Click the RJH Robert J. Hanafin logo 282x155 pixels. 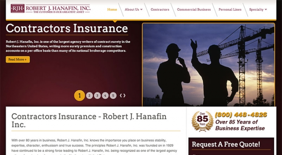click(x=50, y=9)
